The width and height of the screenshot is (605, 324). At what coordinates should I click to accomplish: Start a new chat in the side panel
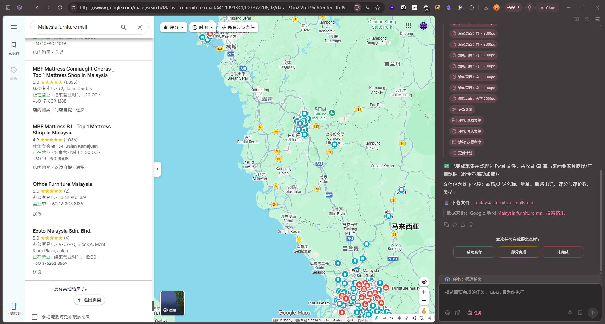576,19
